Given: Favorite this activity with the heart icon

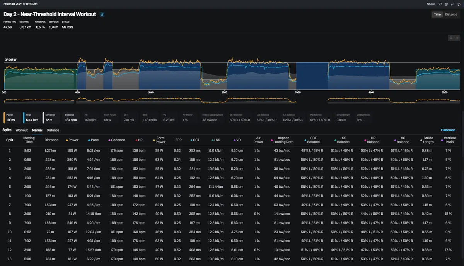Looking at the screenshot, I should [x=440, y=4].
